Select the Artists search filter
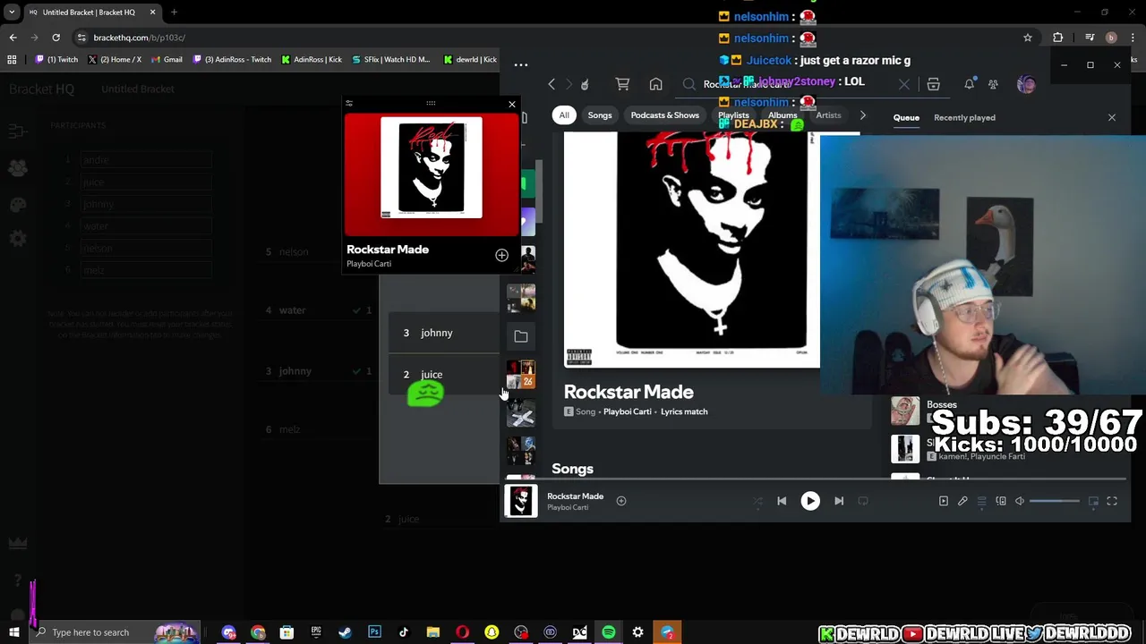Viewport: 1146px width, 644px height. pyautogui.click(x=828, y=115)
